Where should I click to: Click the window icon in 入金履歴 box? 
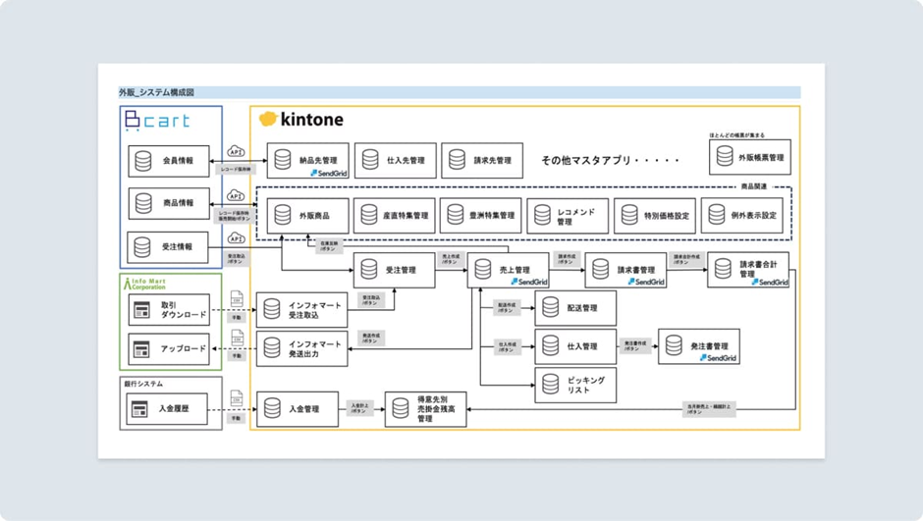click(140, 409)
